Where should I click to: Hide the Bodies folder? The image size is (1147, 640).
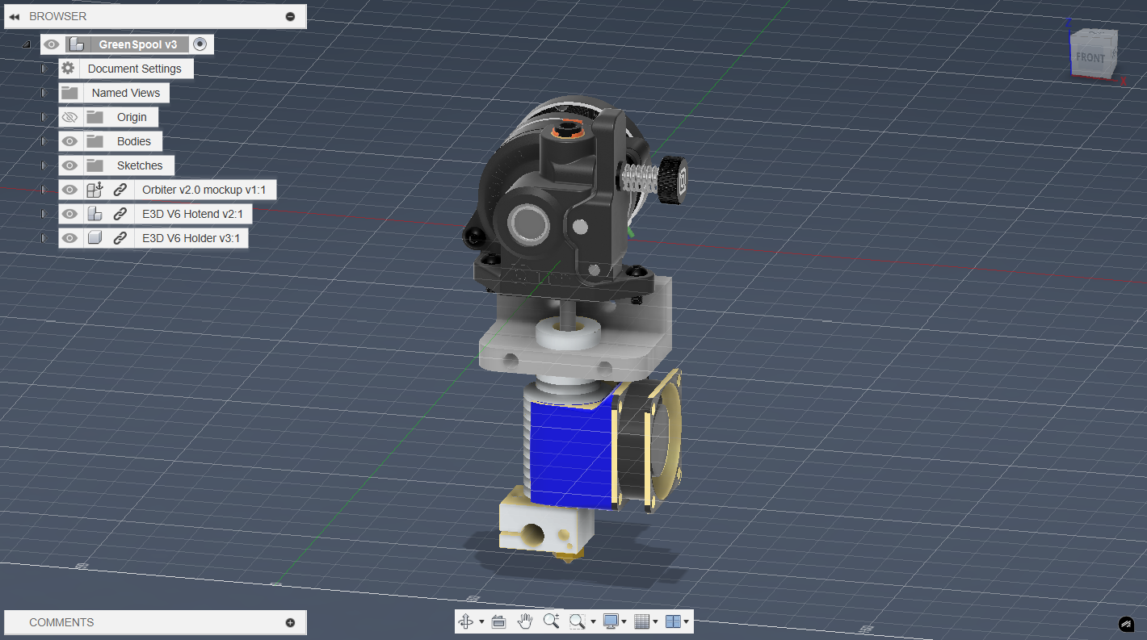[69, 141]
